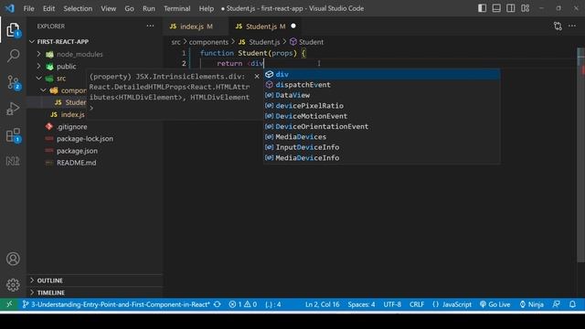Viewport: 585px width, 329px height.
Task: Select div suggestion in autocomplete list
Action: click(382, 74)
